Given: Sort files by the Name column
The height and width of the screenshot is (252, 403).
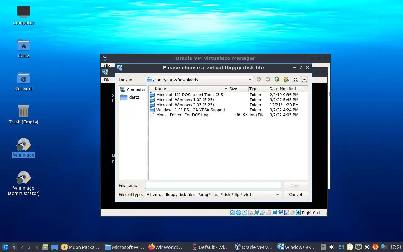Looking at the screenshot, I should click(x=188, y=89).
